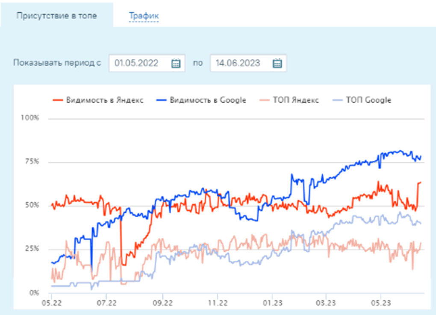Screen dimensions: 436x315
Task: Select the 100% y-axis label
Action: 30,118
